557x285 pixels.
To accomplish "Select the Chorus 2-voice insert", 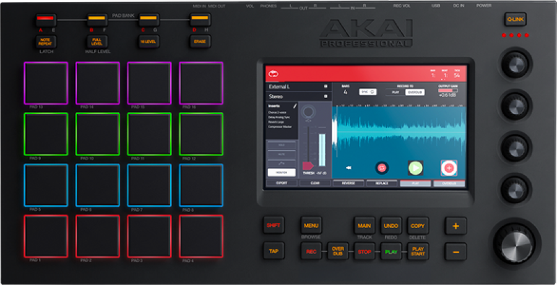I will point(278,112).
